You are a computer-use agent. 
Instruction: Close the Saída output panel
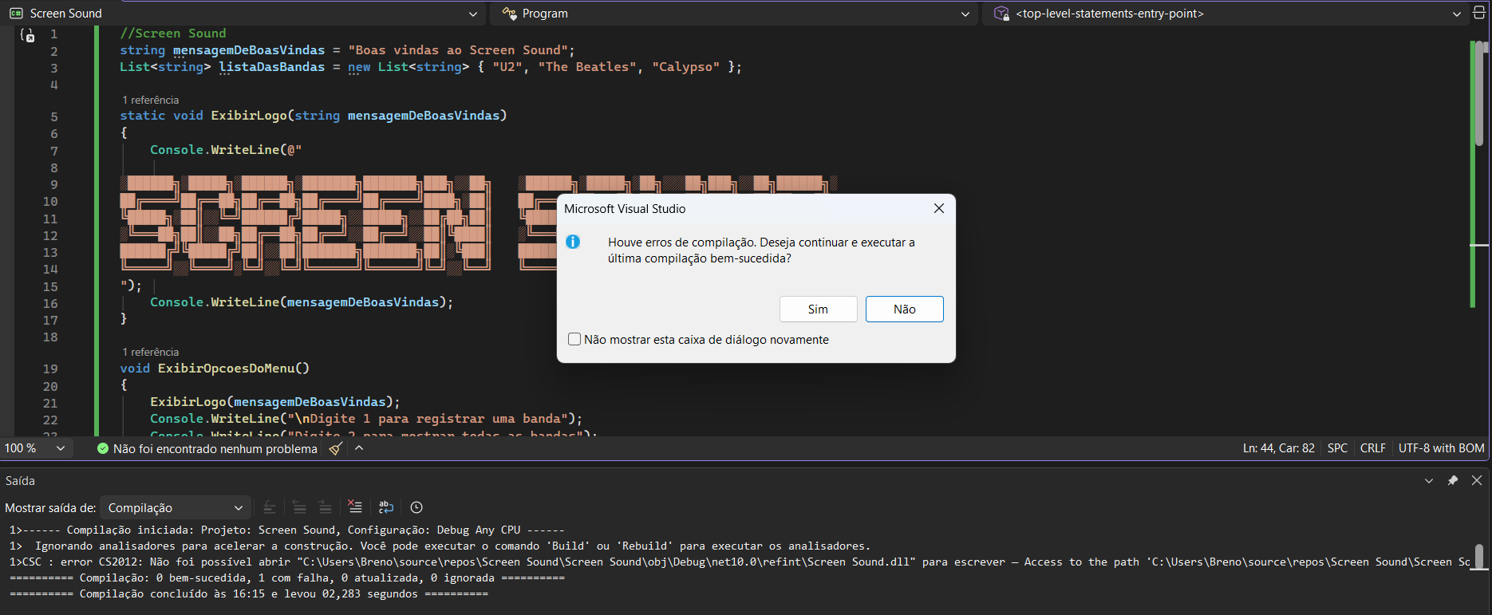1477,480
